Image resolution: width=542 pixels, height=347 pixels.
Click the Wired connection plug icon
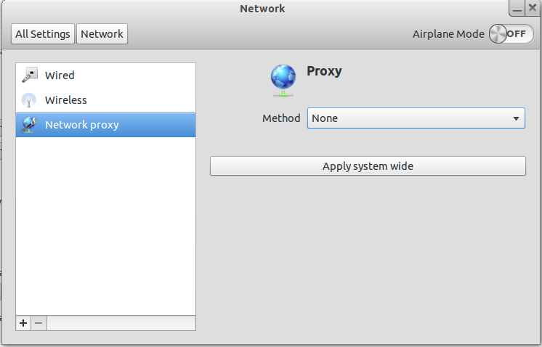click(30, 75)
